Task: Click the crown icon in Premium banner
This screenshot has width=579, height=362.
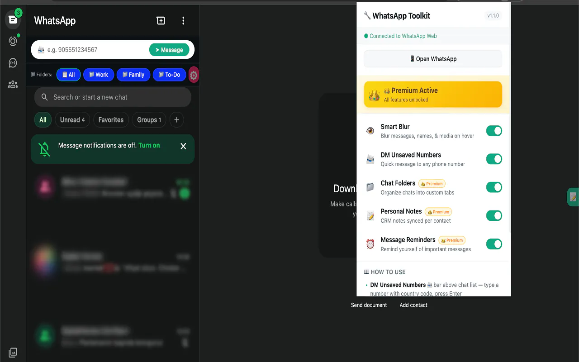Action: coord(374,95)
